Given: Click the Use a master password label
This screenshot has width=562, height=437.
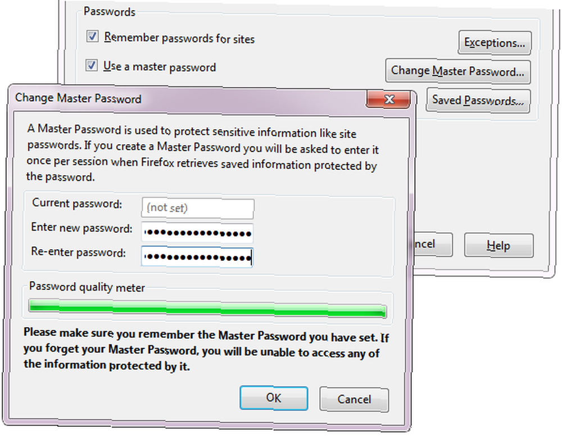Looking at the screenshot, I should (160, 67).
